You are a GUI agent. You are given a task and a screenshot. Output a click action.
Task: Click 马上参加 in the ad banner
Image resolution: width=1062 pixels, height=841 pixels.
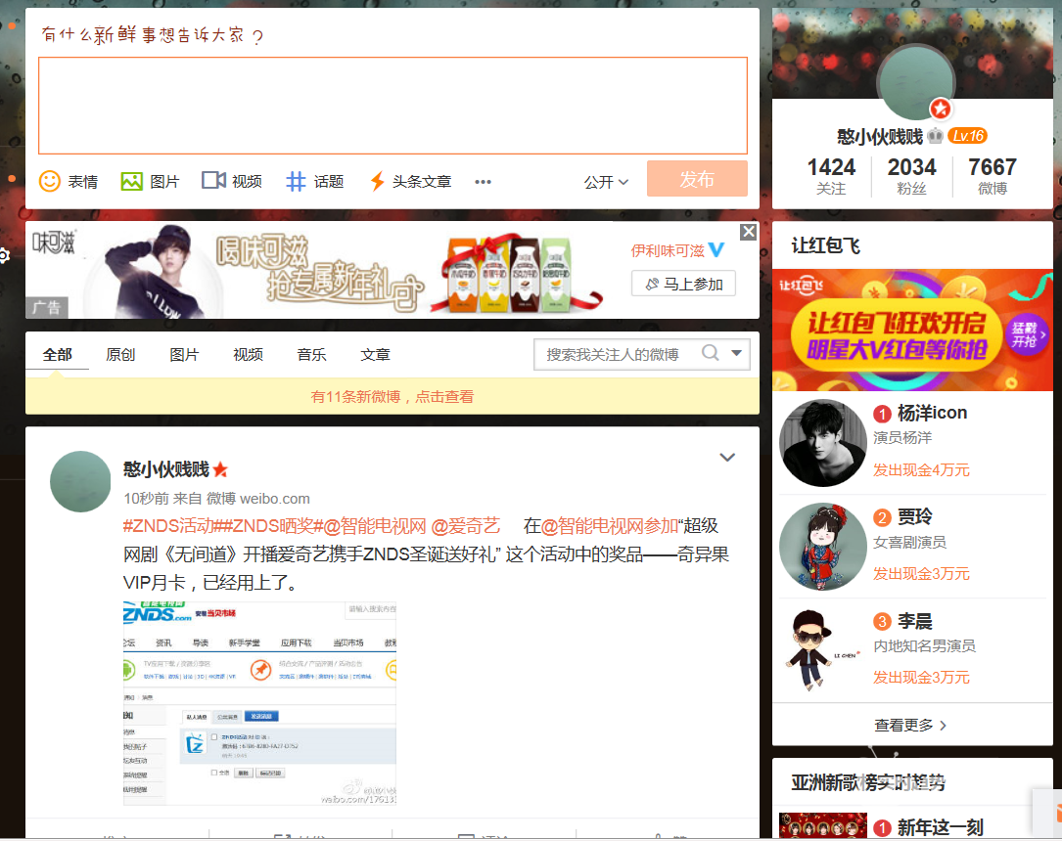pos(683,285)
